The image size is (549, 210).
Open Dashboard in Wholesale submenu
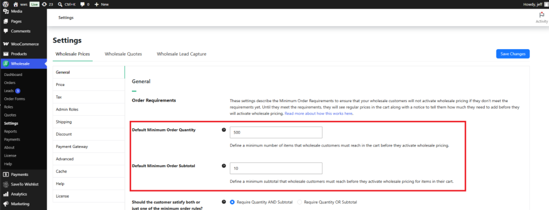(13, 75)
